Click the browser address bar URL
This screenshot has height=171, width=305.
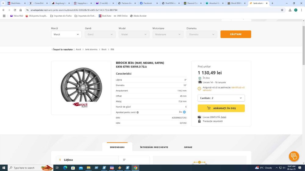[74, 10]
